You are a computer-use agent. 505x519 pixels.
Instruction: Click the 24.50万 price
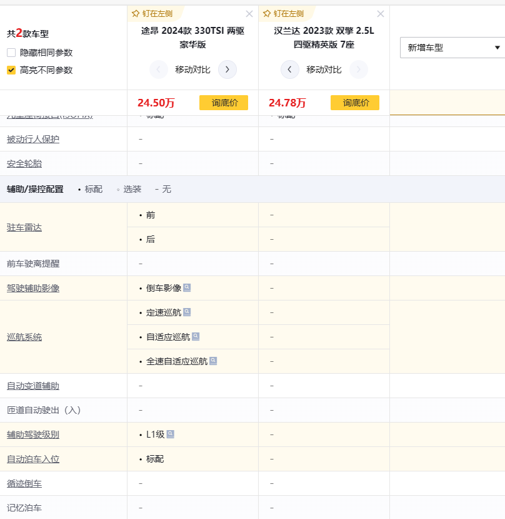tap(156, 103)
